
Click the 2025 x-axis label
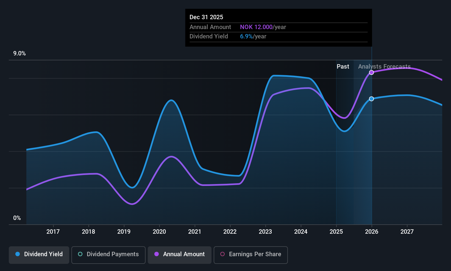336,232
